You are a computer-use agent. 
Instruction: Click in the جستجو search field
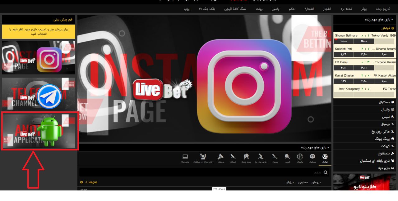199,172
